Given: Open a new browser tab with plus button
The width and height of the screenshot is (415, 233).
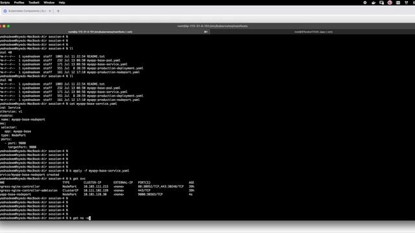Looking at the screenshot, I should (58, 11).
